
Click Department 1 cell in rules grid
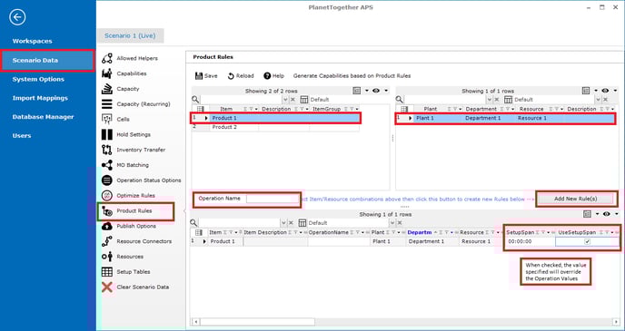coord(432,241)
